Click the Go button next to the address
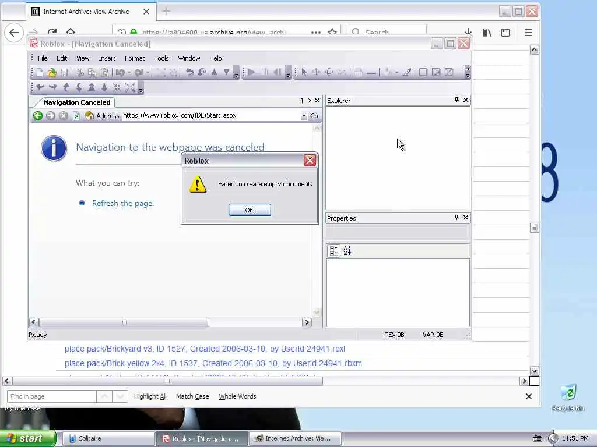The width and height of the screenshot is (597, 447). coord(314,116)
